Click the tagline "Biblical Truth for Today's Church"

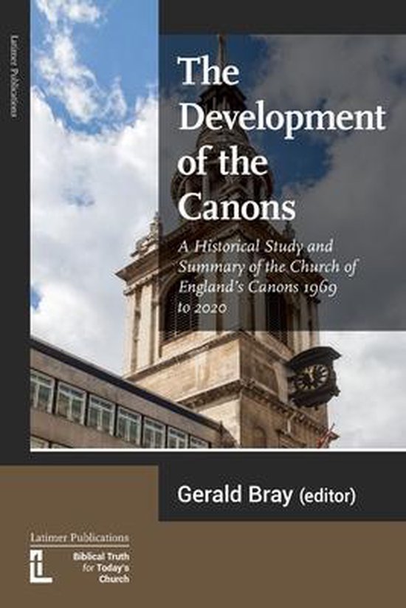coord(102,567)
